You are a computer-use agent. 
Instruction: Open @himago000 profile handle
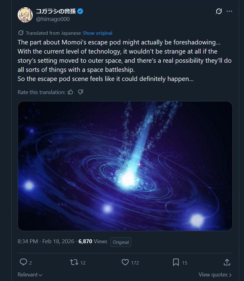tap(53, 19)
